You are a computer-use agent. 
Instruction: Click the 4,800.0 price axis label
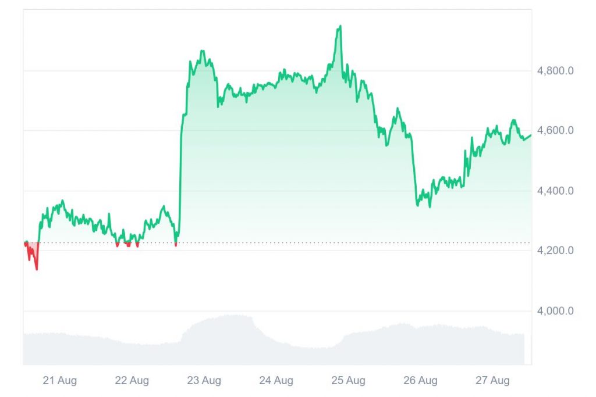point(556,71)
